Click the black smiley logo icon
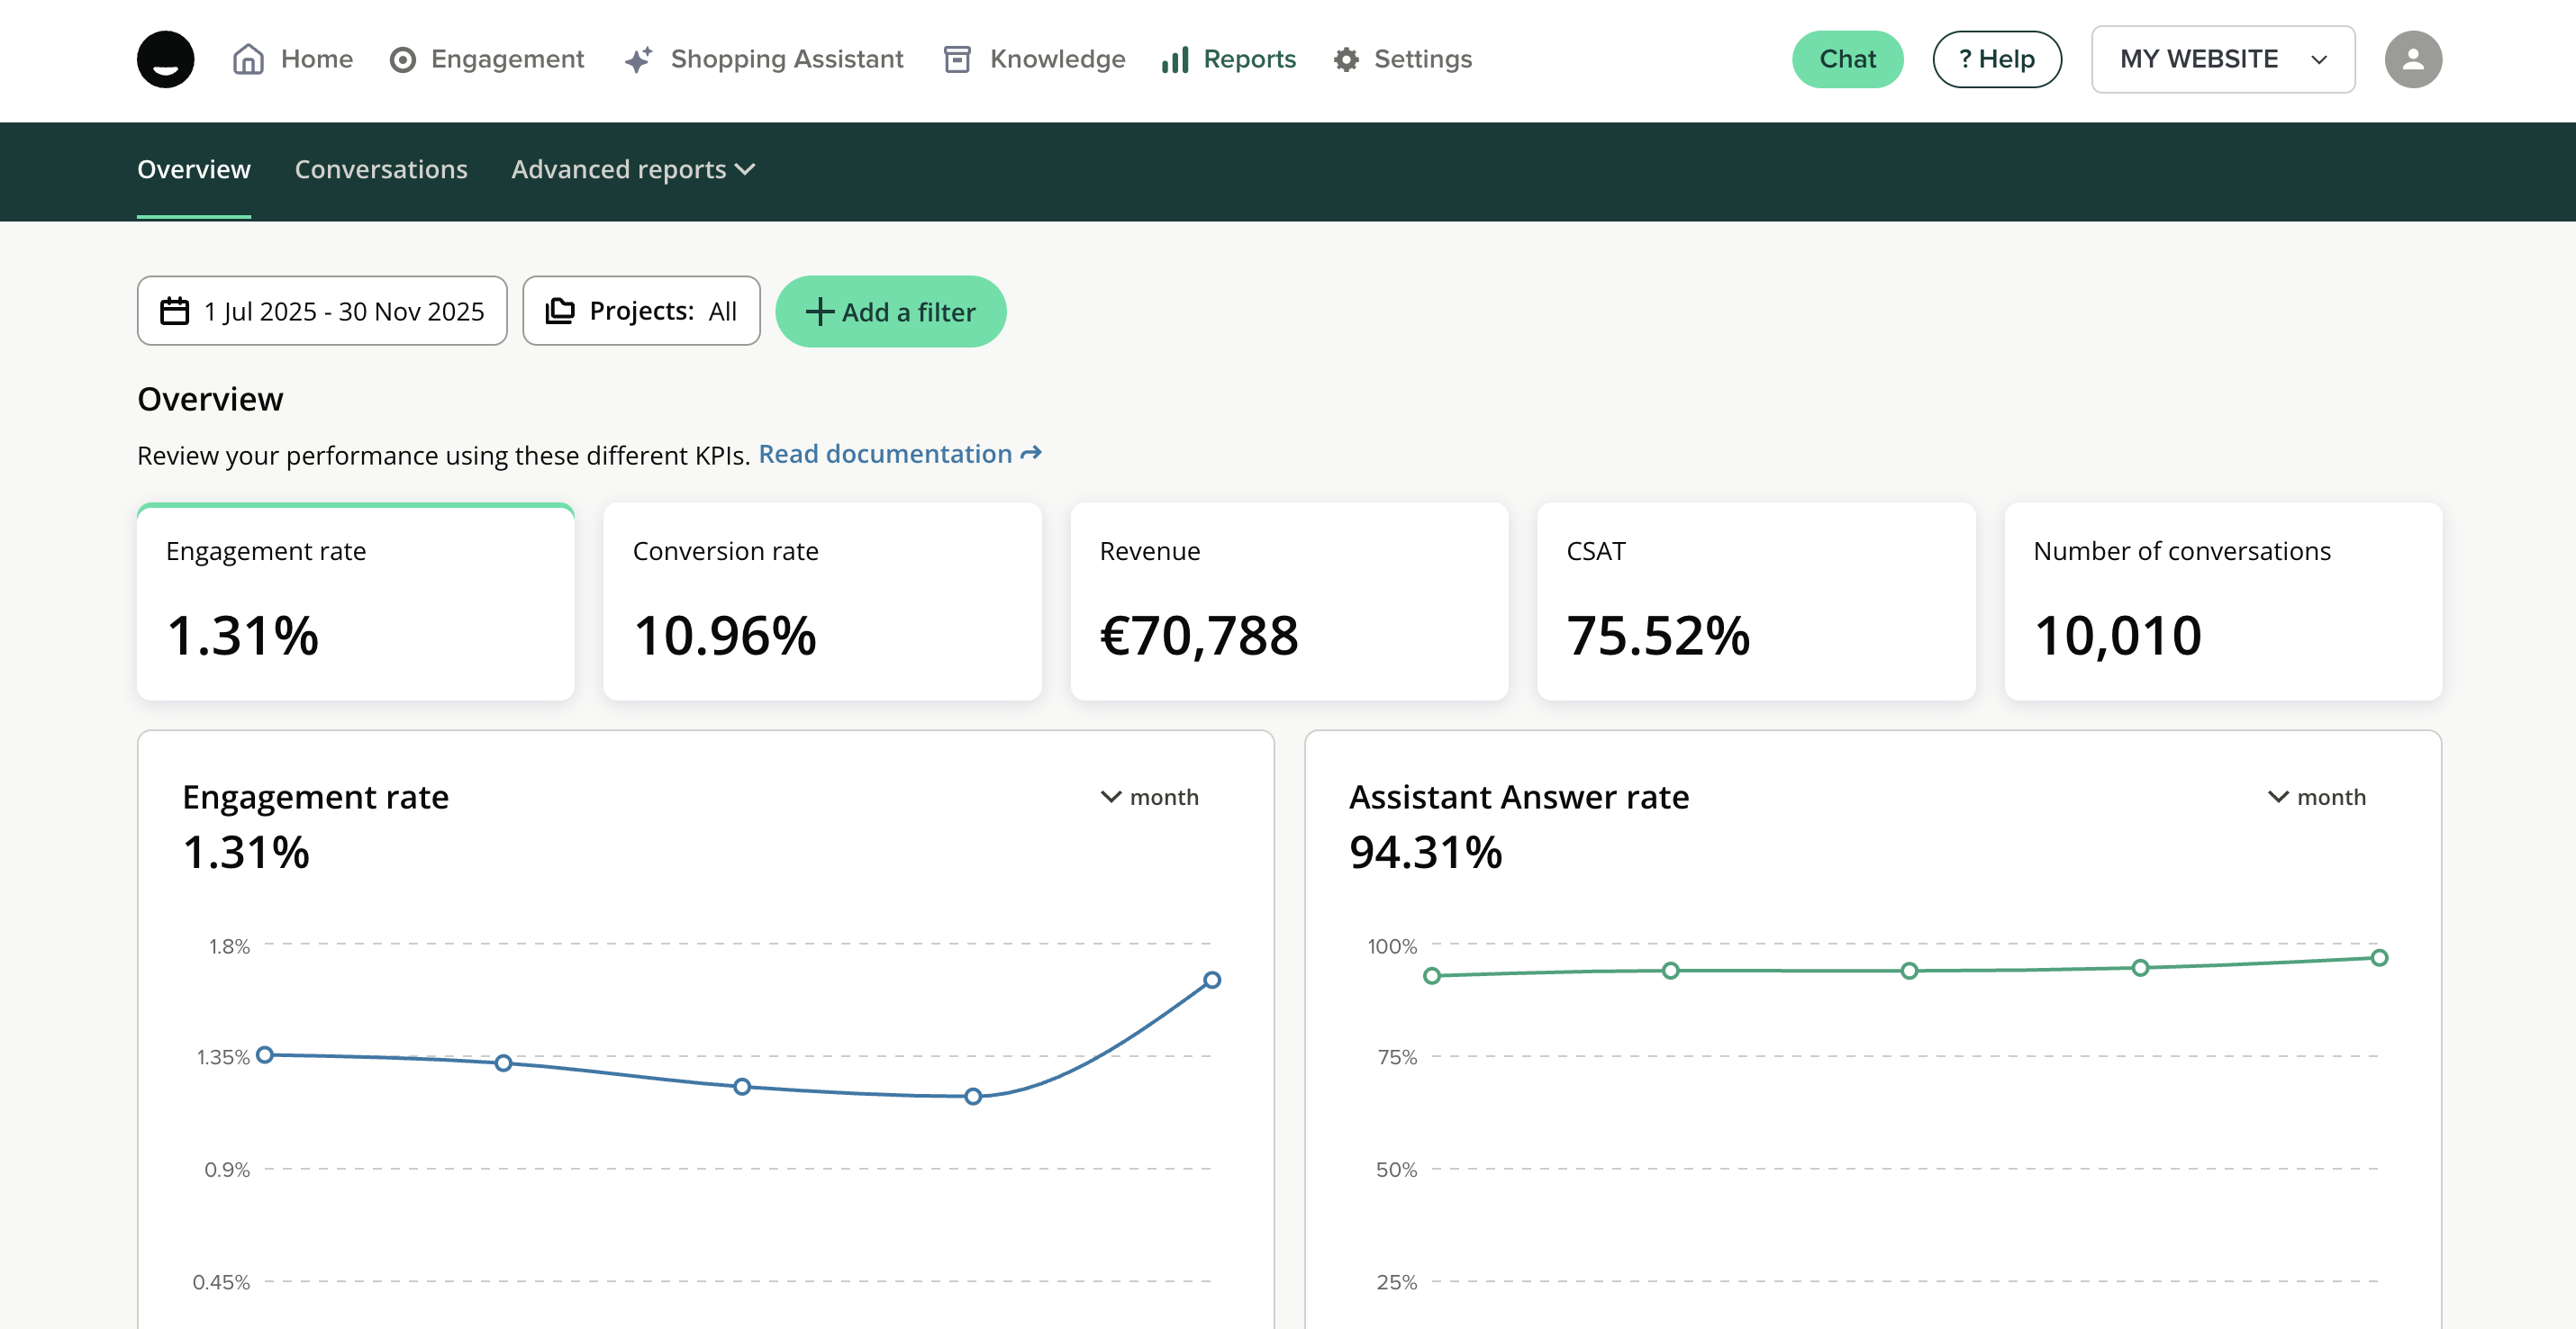The height and width of the screenshot is (1329, 2576). point(165,59)
